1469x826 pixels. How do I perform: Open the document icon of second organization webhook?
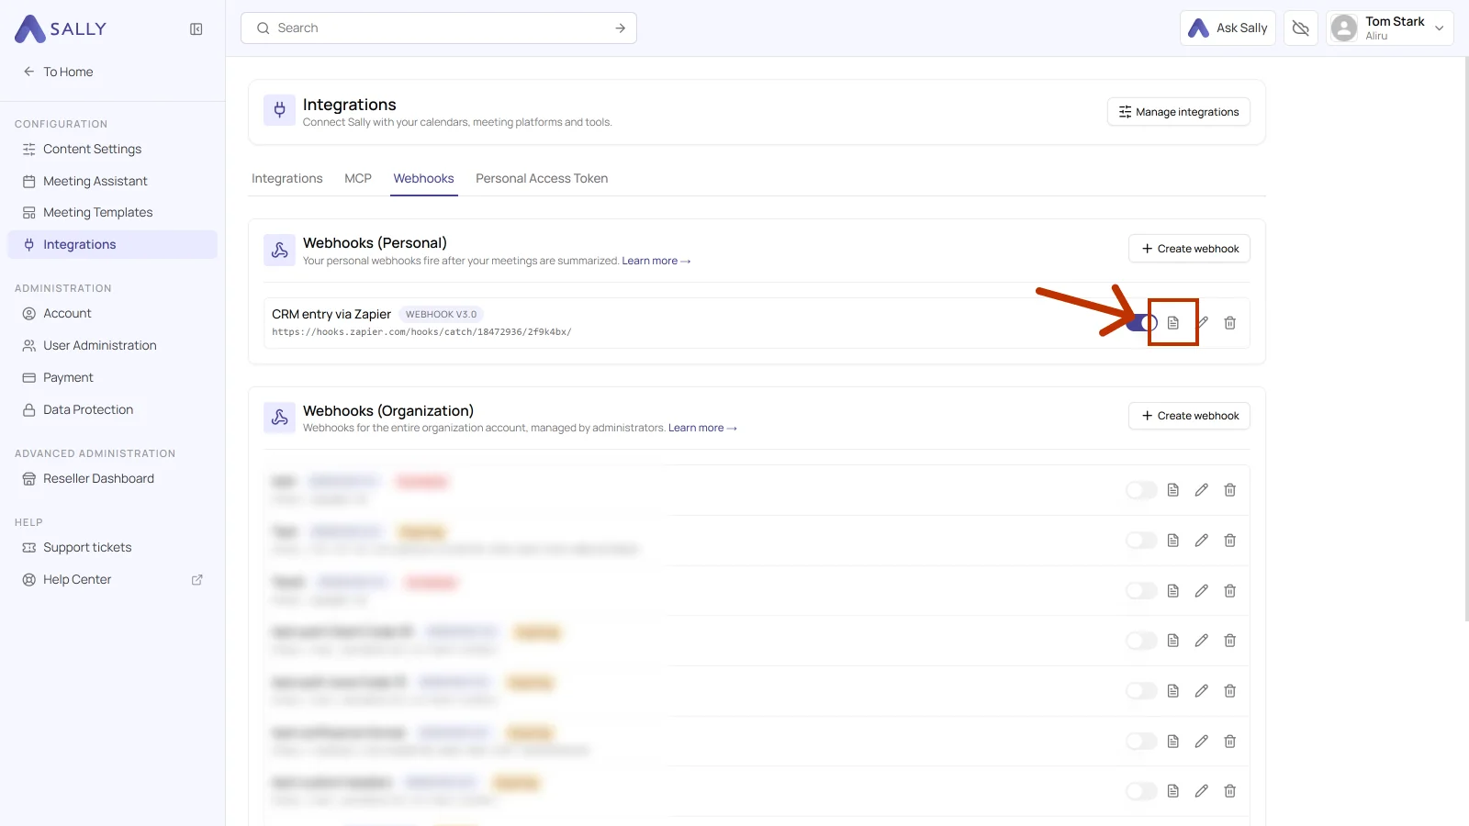[x=1173, y=541]
